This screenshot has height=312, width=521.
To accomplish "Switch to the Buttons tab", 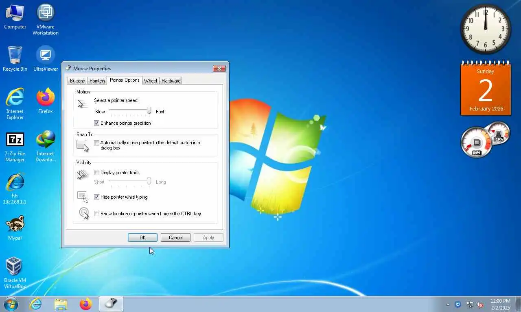I will pos(77,81).
